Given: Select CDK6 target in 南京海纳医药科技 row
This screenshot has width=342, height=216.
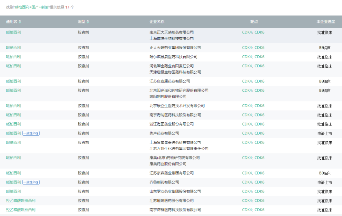Looking at the screenshot, I should pyautogui.click(x=260, y=115).
